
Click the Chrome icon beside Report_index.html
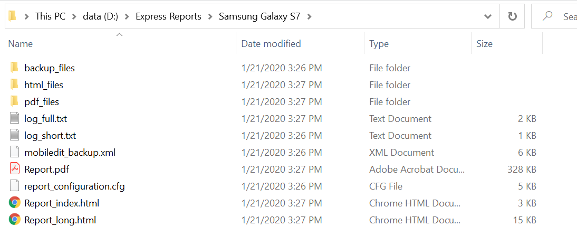[x=15, y=203]
